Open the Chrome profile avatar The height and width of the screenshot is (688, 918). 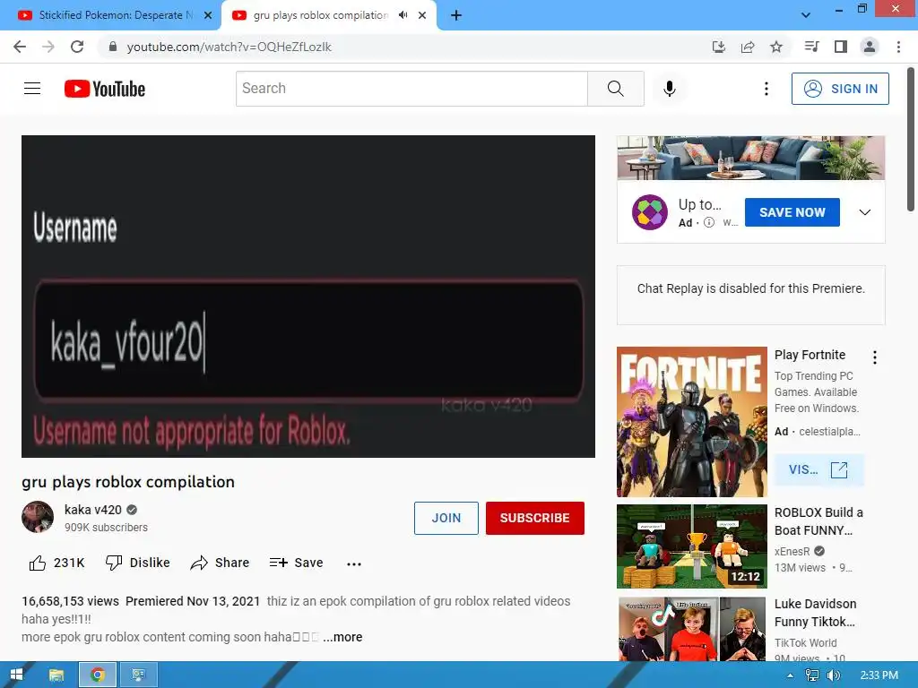click(x=870, y=47)
